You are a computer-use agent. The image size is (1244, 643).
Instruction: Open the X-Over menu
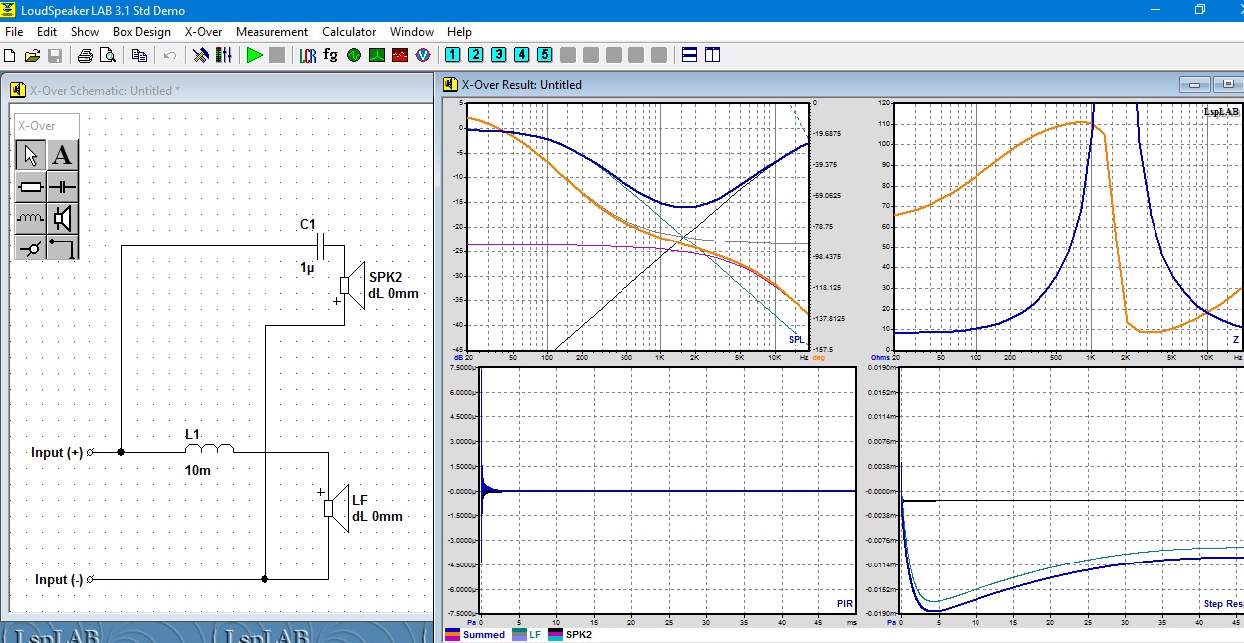pos(204,32)
